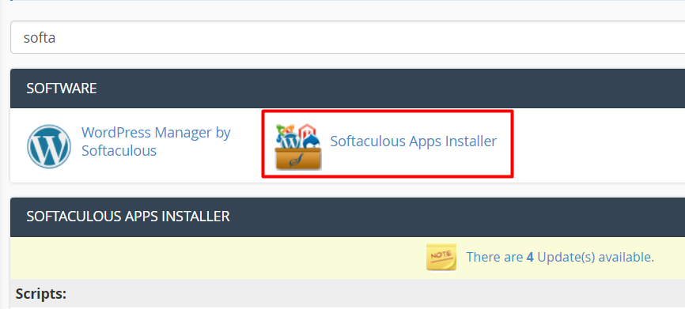Click the SOFTACULOUS APPS INSTALLER section header
This screenshot has height=309, width=685.
[348, 217]
